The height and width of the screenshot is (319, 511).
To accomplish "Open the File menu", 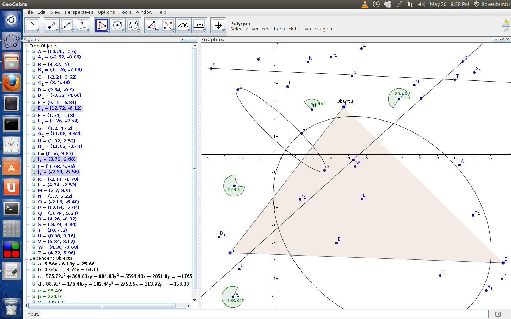I will pos(29,12).
